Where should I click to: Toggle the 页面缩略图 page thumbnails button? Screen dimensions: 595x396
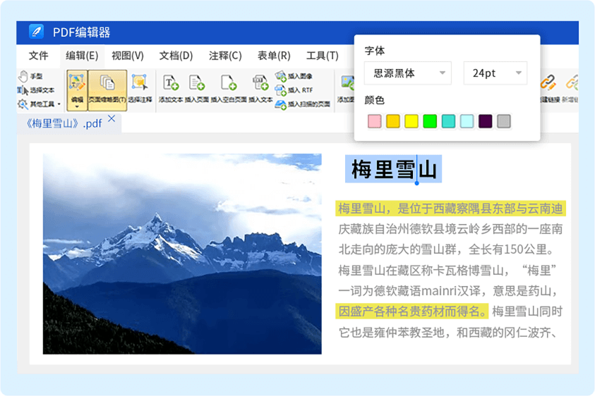[107, 86]
